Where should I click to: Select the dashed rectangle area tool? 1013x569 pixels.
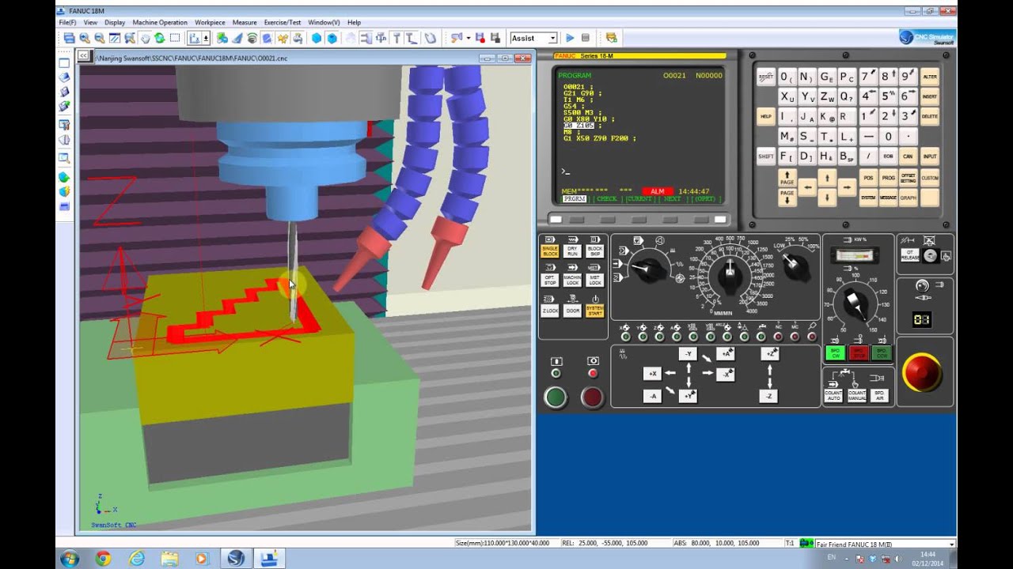(x=175, y=38)
